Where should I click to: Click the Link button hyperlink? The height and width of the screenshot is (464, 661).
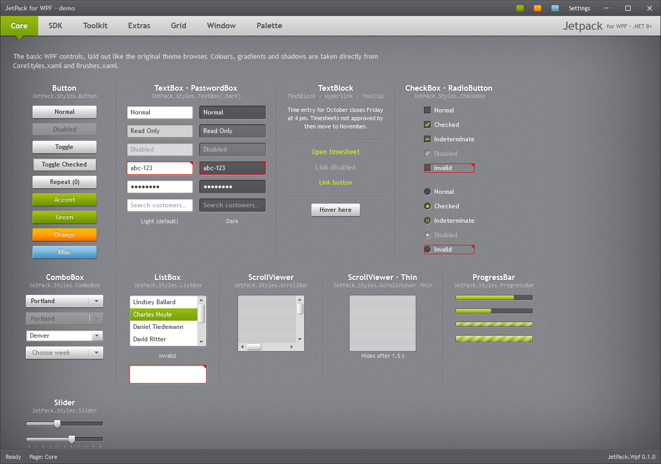(336, 183)
